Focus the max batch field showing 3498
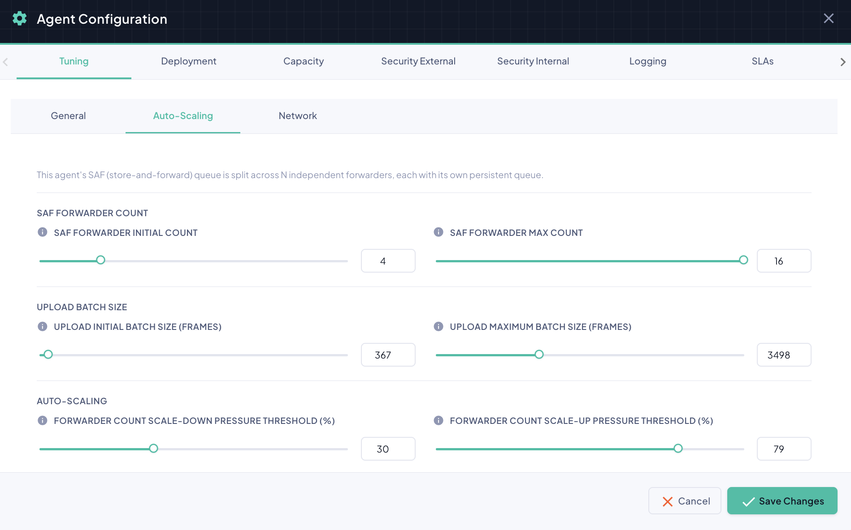This screenshot has width=851, height=530. pyautogui.click(x=784, y=355)
